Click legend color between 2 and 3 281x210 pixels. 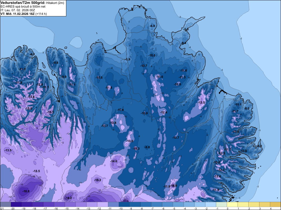(254, 204)
